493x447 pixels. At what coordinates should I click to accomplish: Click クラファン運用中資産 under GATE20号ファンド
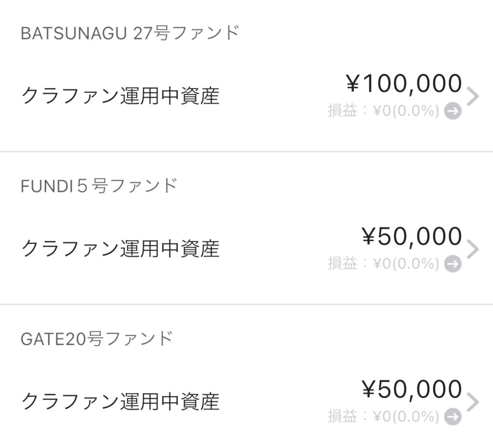click(x=120, y=402)
